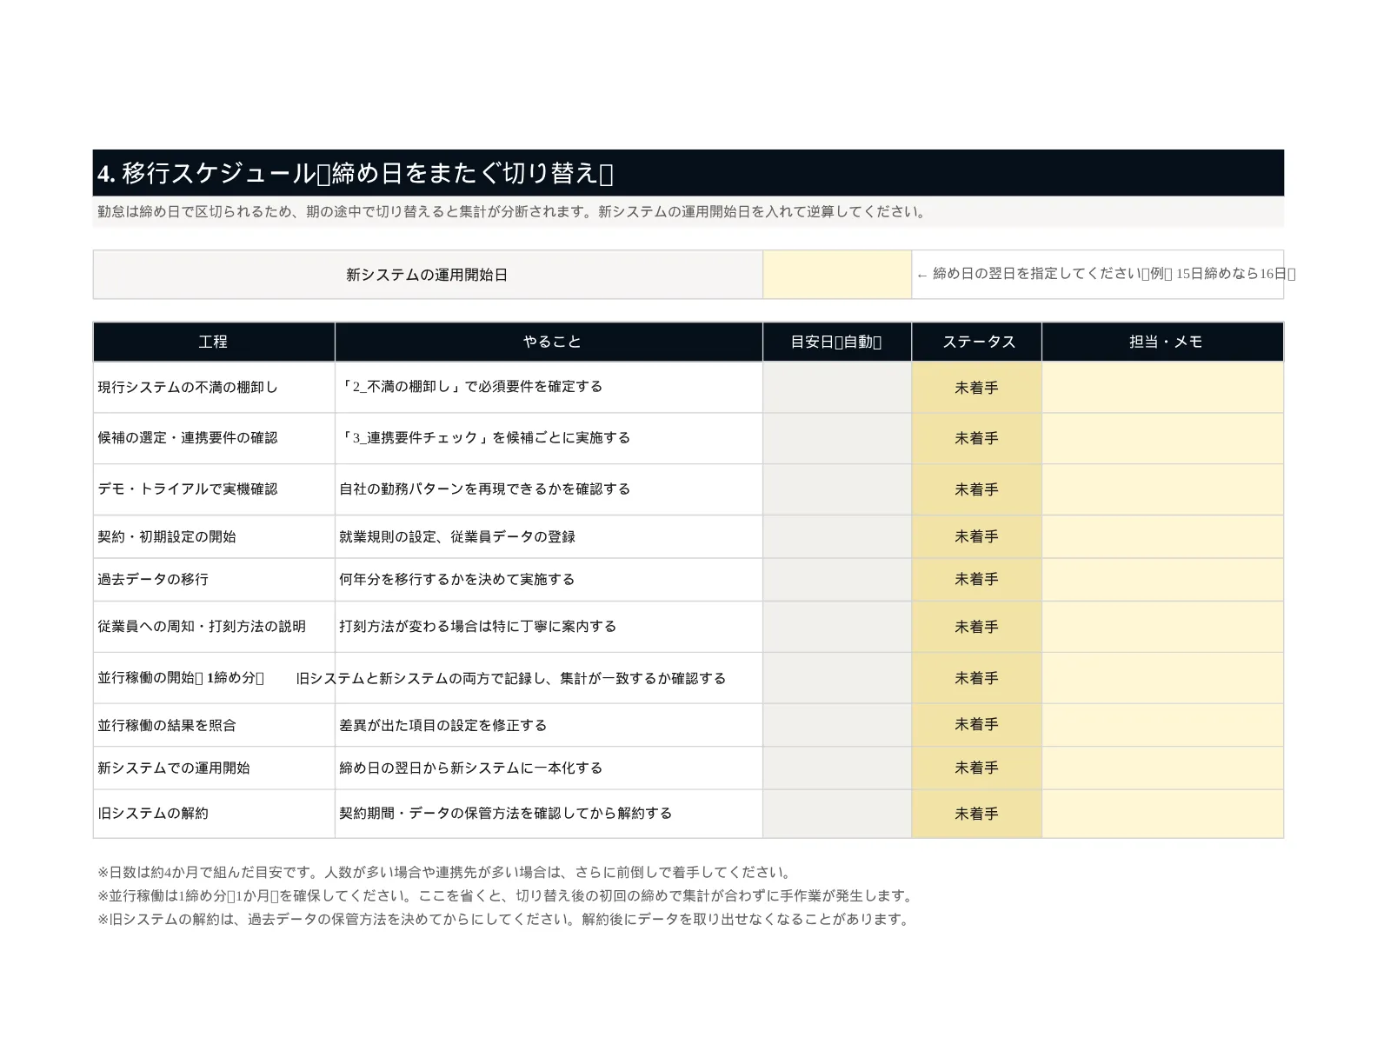
Task: Select the 新システムでの運用開始 cell
Action: point(214,768)
